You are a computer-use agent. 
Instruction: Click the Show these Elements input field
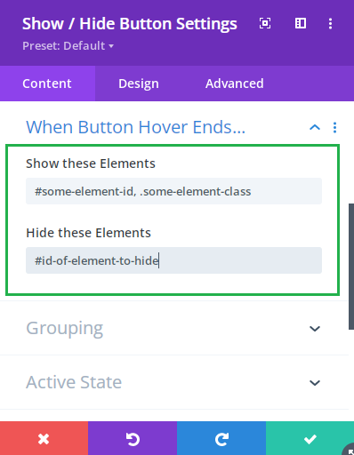173,191
